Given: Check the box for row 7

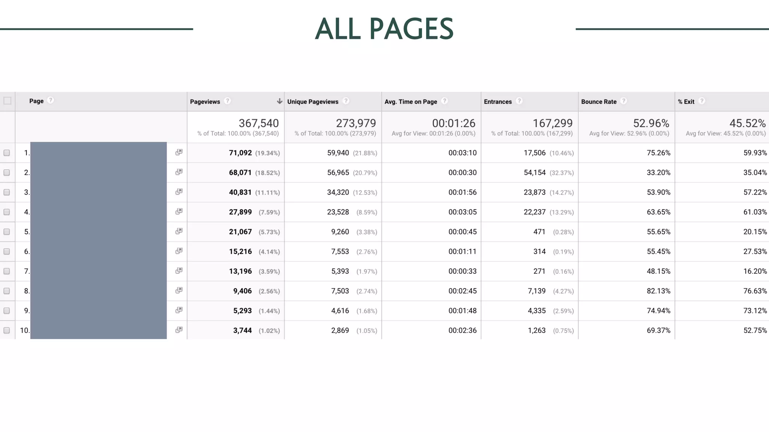Looking at the screenshot, I should coord(7,271).
